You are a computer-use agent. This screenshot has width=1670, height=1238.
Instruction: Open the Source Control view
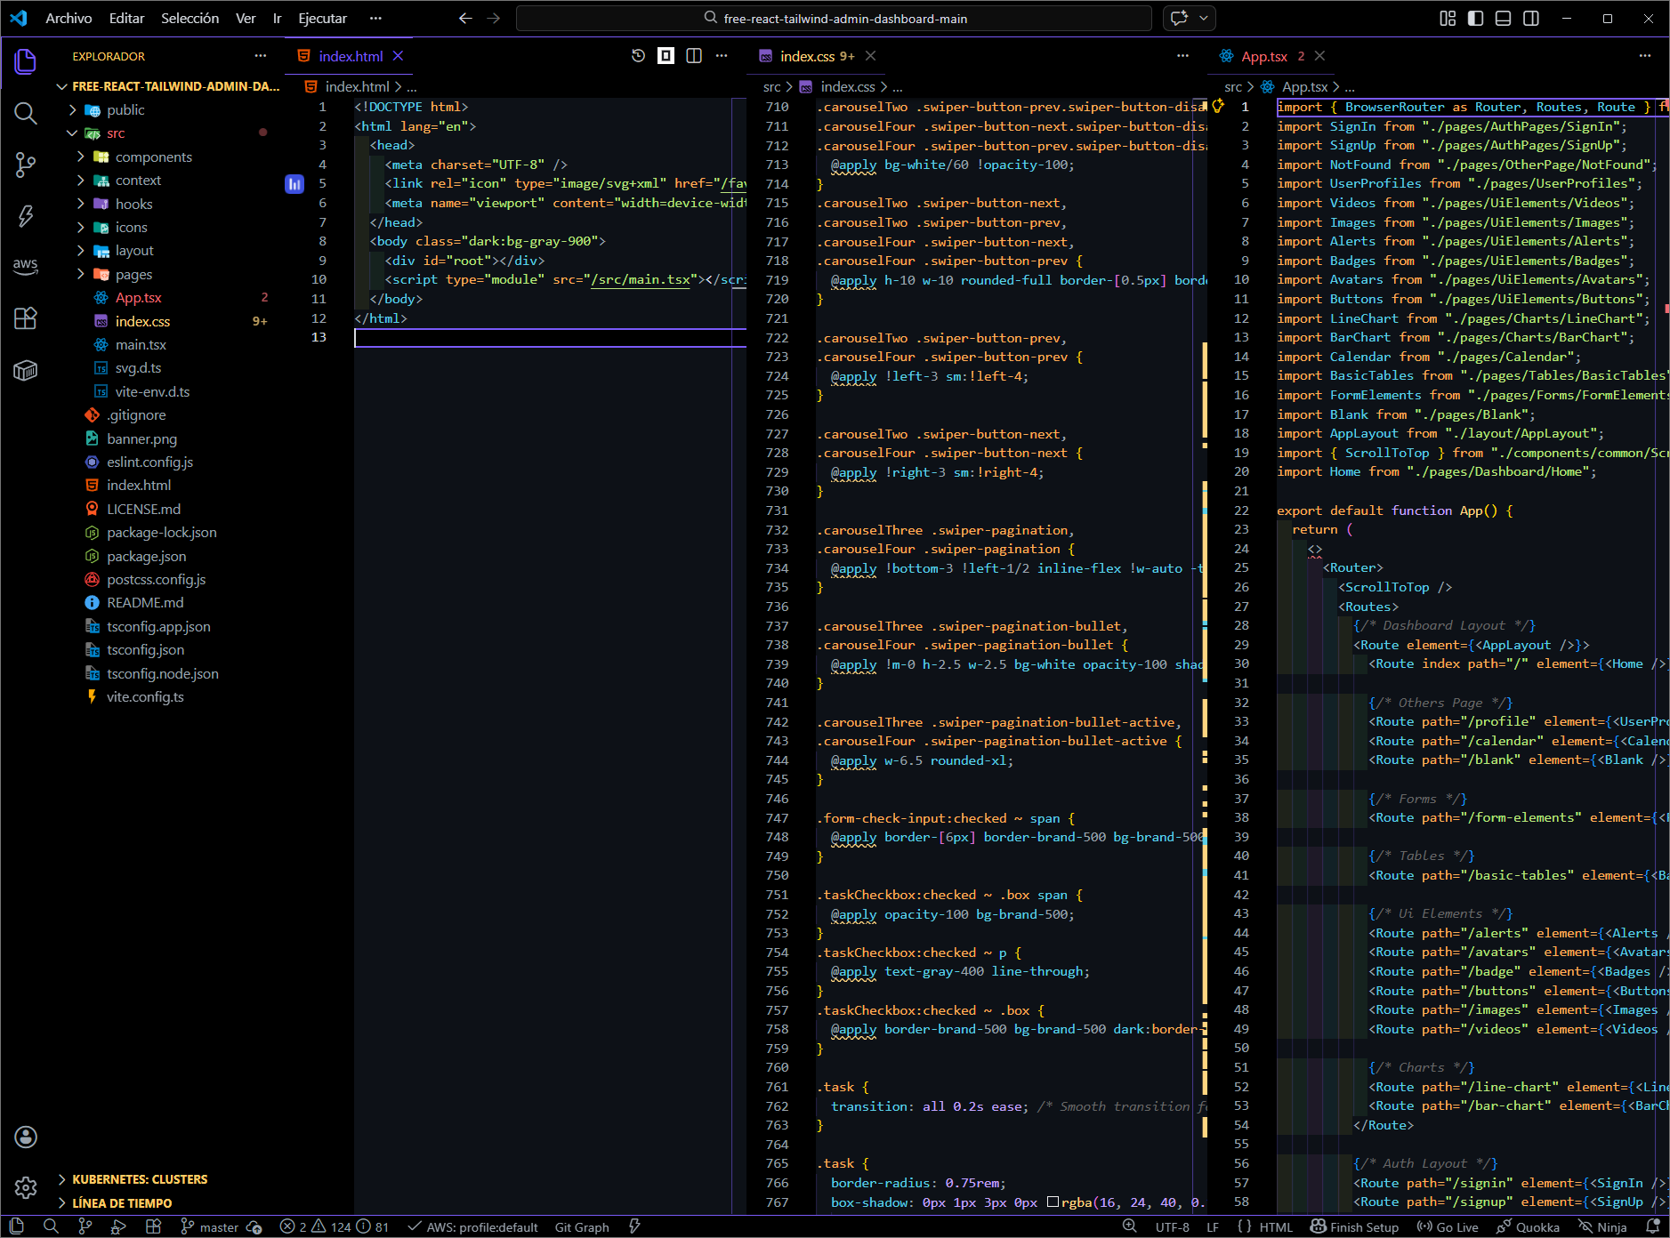coord(26,165)
